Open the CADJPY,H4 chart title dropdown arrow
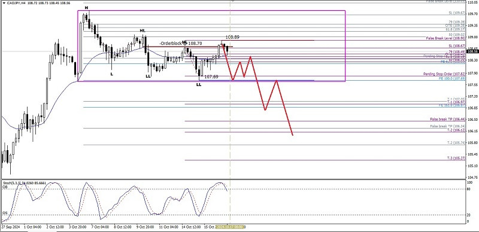The width and height of the screenshot is (479, 232). [x=4, y=2]
